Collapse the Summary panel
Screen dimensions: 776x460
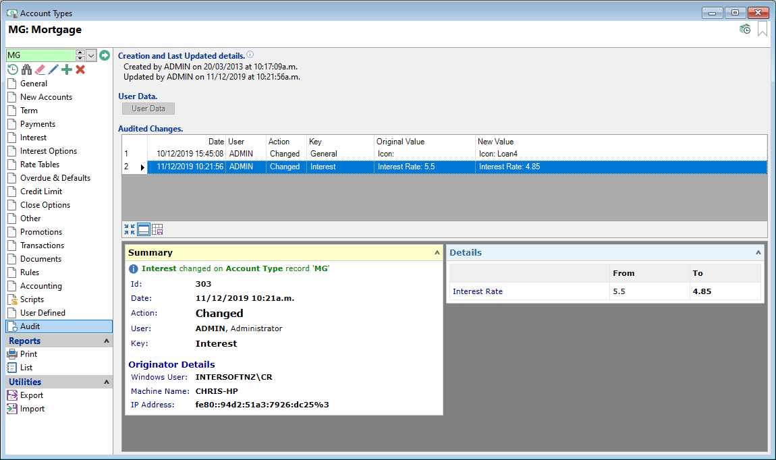[x=437, y=252]
